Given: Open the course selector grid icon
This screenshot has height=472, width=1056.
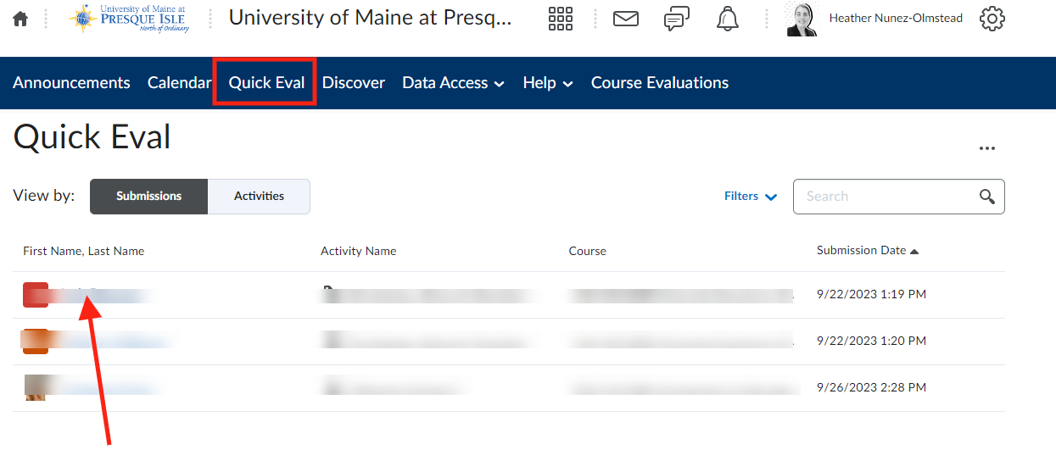Looking at the screenshot, I should point(561,19).
